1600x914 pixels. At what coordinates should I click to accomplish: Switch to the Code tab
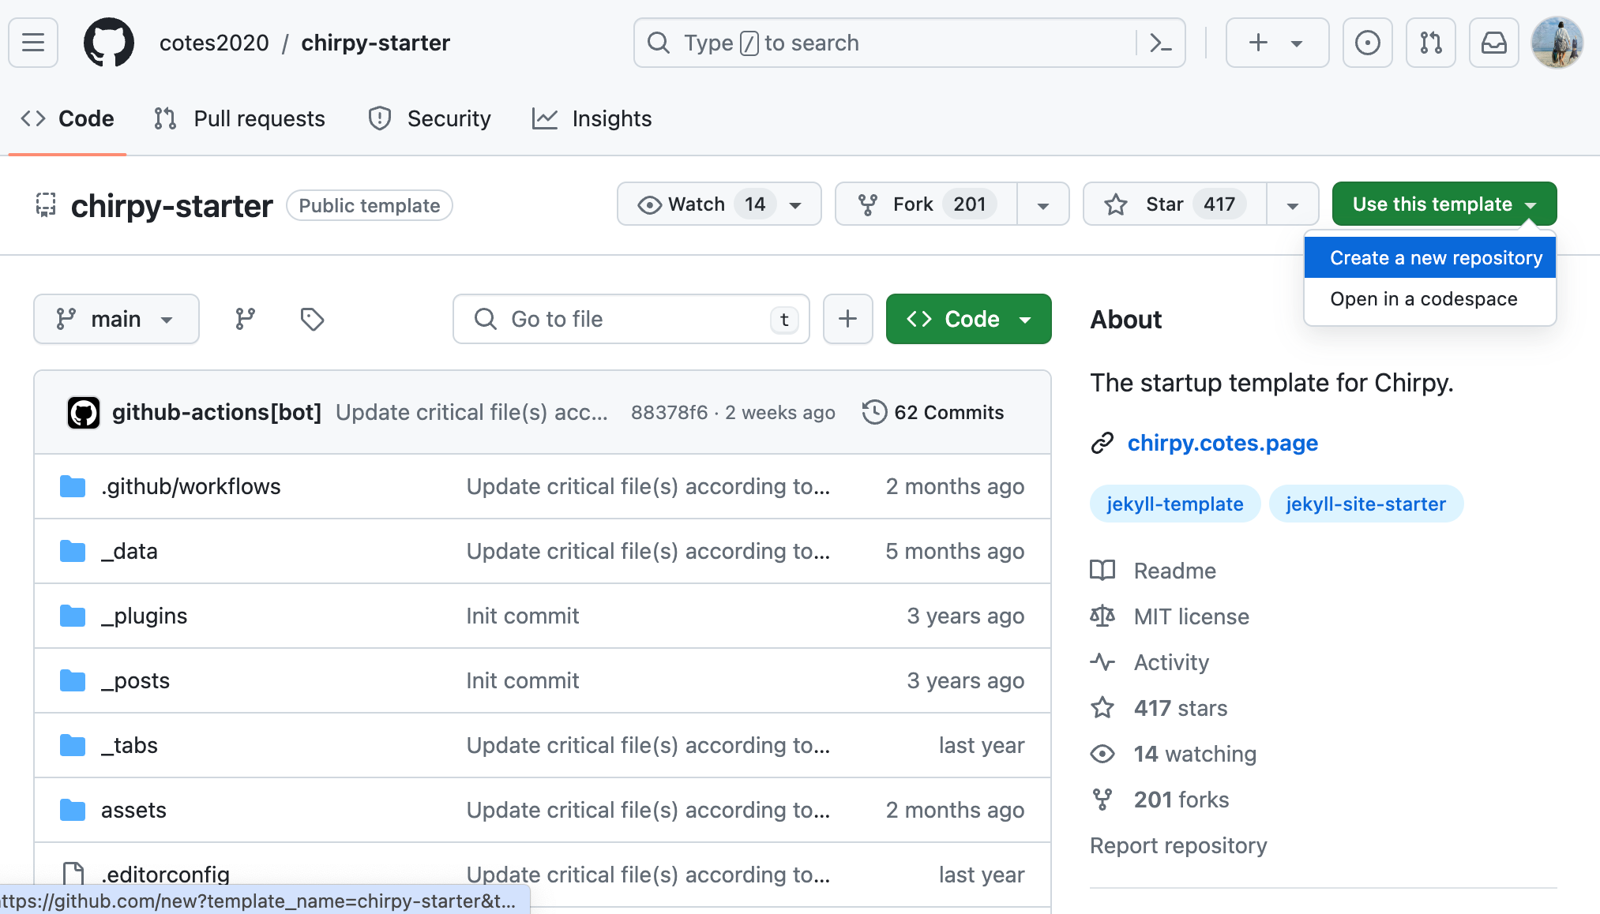click(68, 118)
